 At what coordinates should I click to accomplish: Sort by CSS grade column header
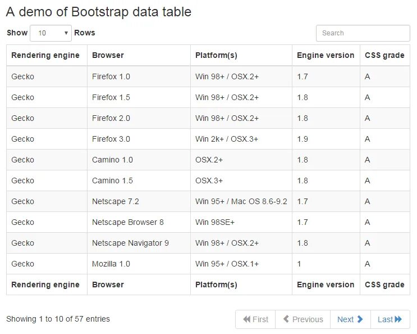(x=385, y=55)
